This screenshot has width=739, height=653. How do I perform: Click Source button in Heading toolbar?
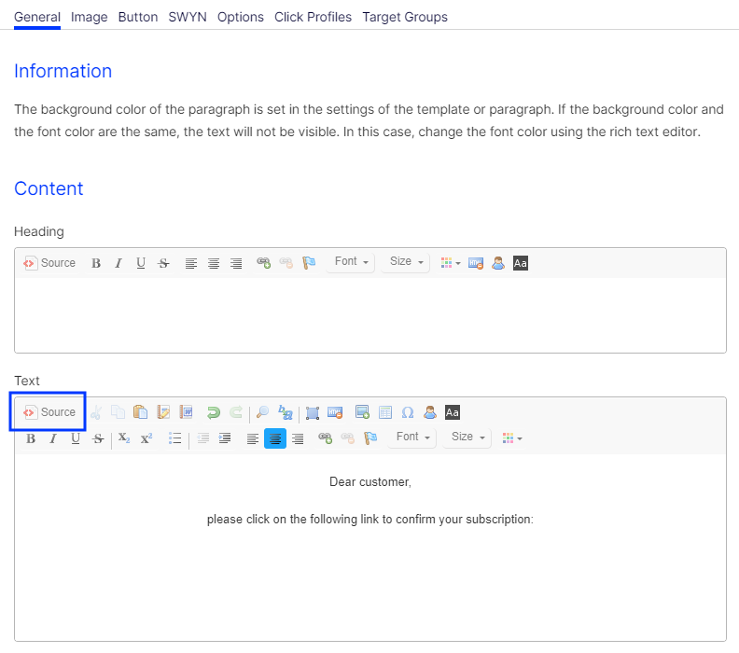pyautogui.click(x=49, y=263)
